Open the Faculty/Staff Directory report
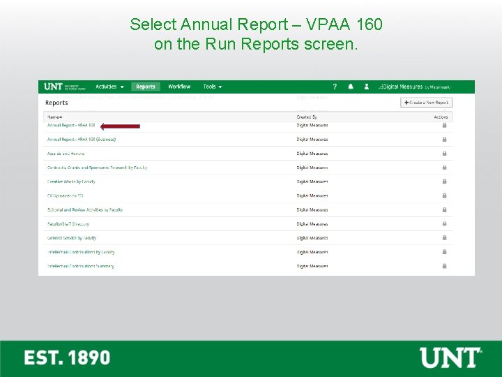The width and height of the screenshot is (502, 377). coord(68,224)
